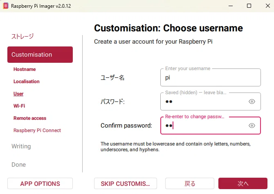Focus the username field containing pi

coord(211,77)
